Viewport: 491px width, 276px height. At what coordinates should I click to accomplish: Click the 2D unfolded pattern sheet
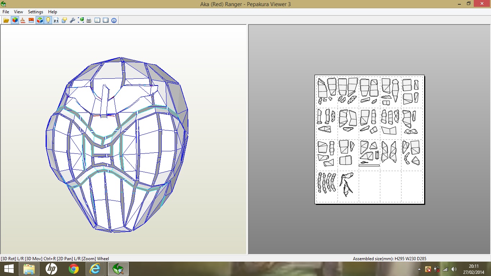(370, 139)
